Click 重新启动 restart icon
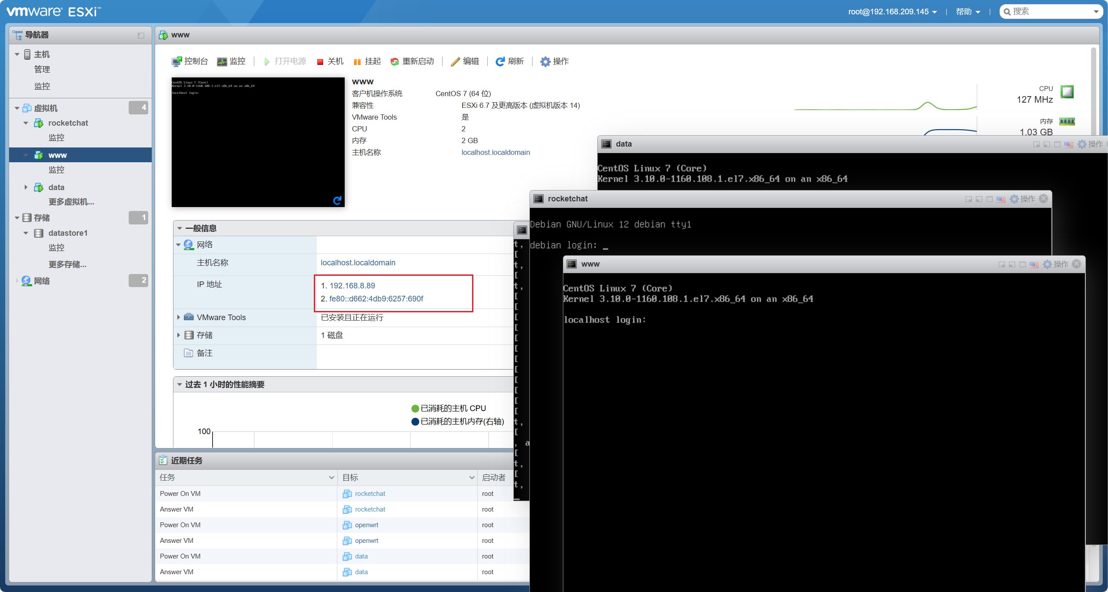The height and width of the screenshot is (592, 1108). [395, 62]
